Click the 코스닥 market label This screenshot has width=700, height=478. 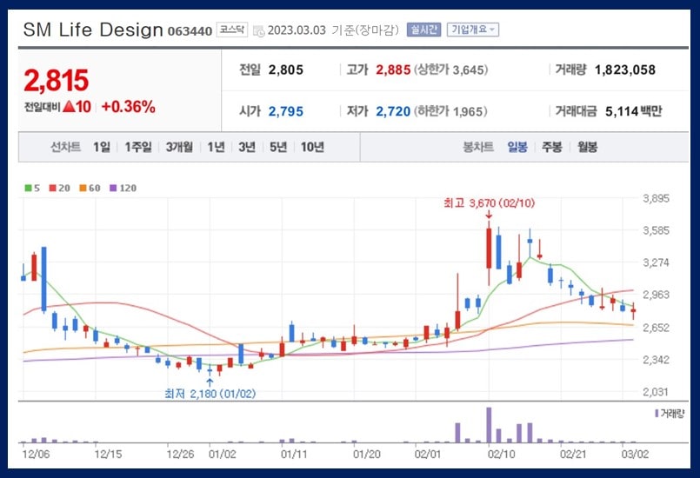231,30
